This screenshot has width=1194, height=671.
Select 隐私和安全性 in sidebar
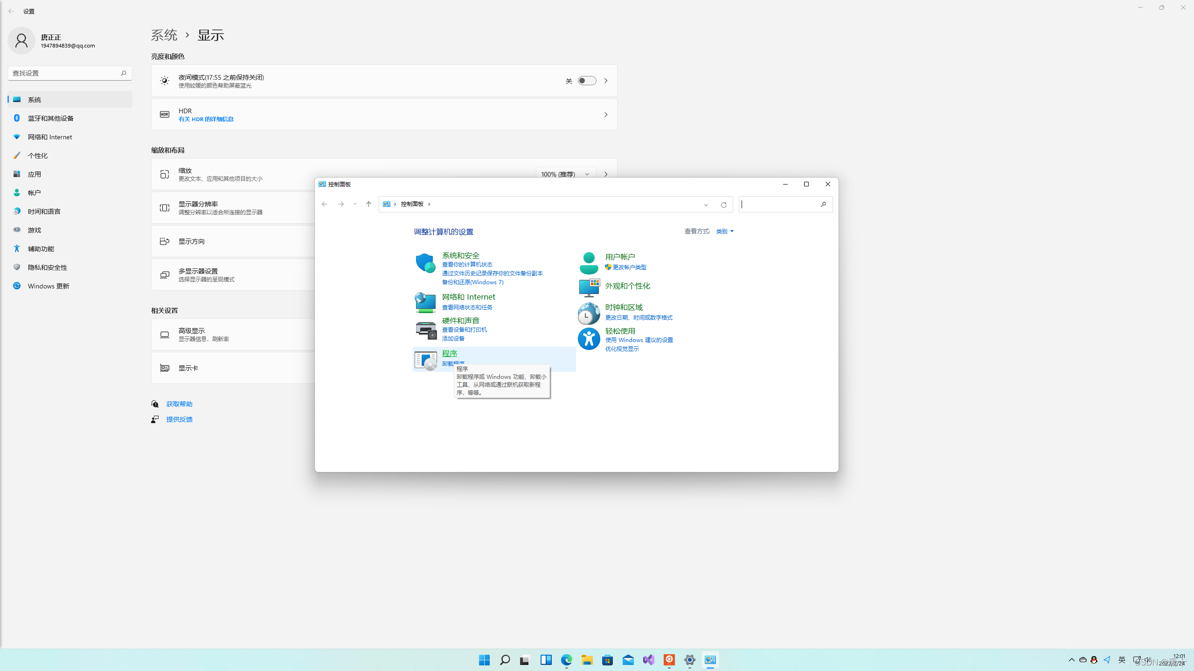[70, 267]
